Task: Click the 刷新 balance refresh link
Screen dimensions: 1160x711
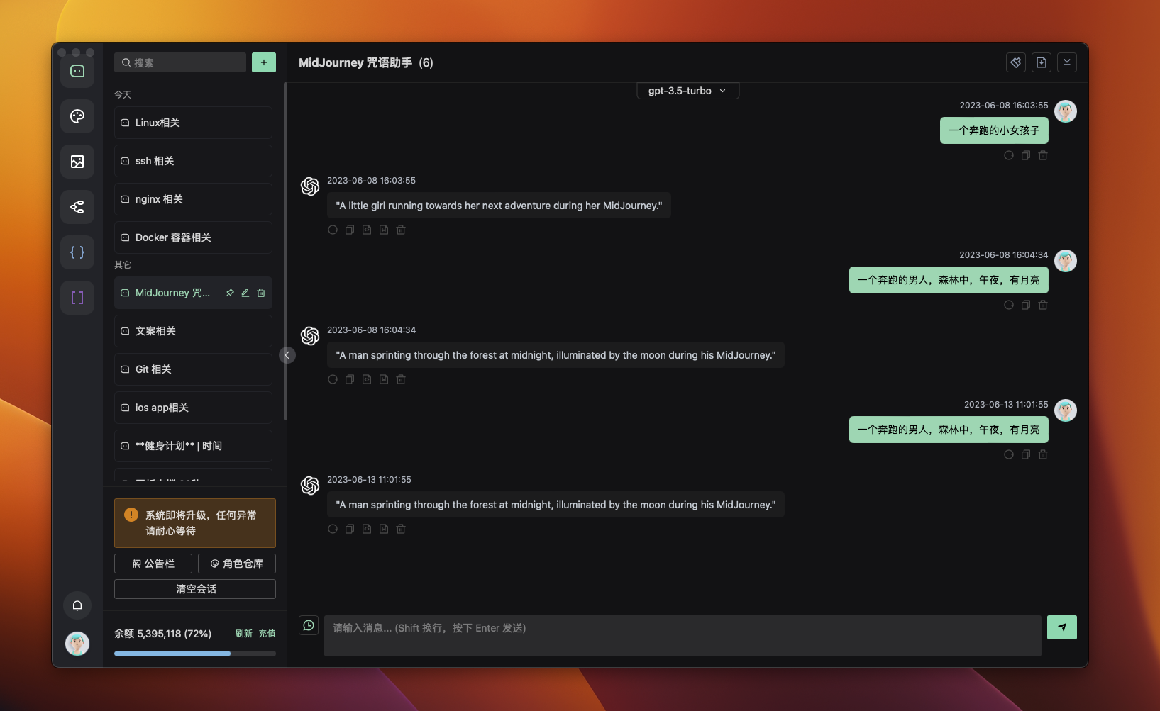Action: click(x=244, y=634)
